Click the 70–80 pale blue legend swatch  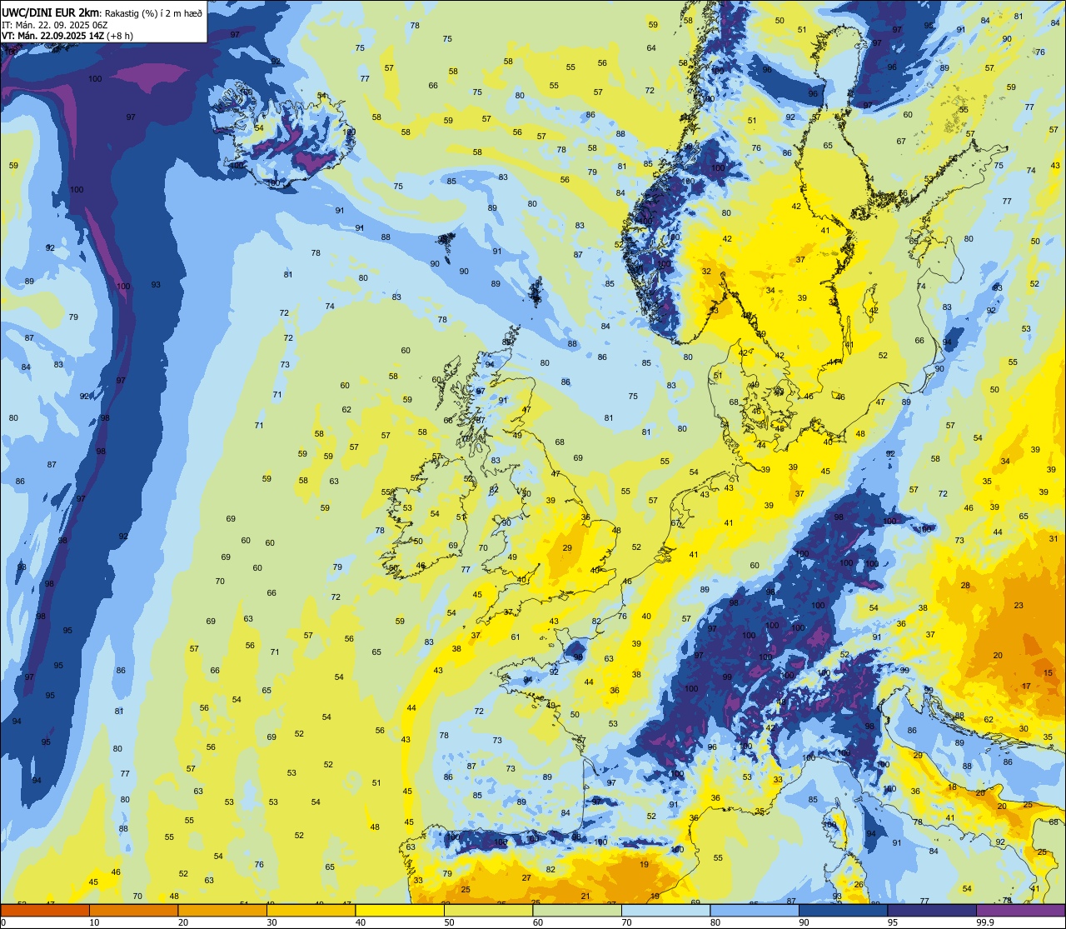tap(665, 910)
